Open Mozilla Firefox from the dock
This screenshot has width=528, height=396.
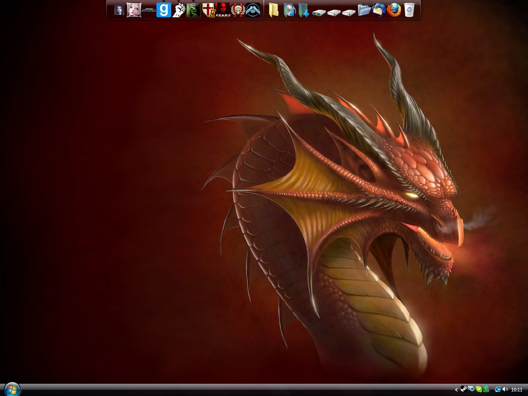click(x=394, y=10)
